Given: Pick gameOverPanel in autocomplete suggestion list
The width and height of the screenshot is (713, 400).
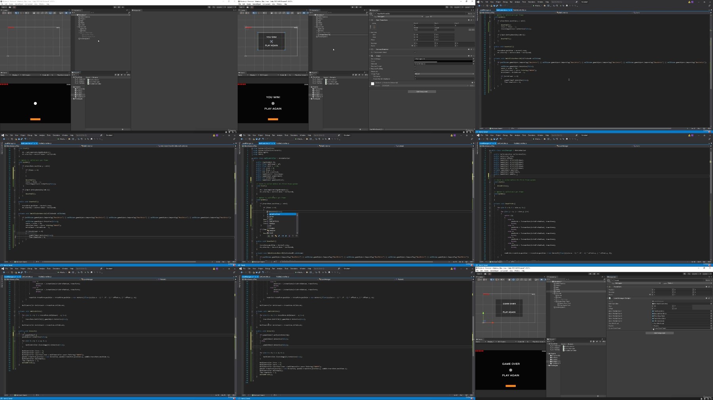Looking at the screenshot, I should coord(282,214).
